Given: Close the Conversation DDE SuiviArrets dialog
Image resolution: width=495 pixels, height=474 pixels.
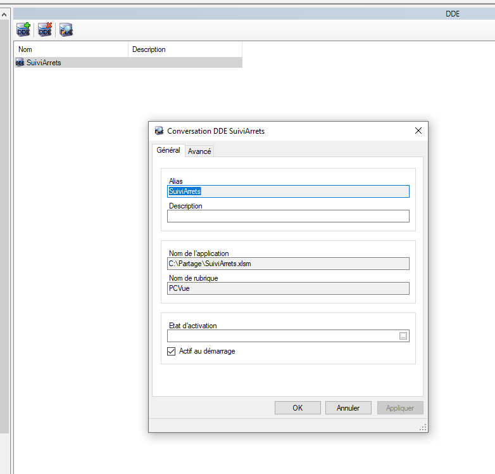Looking at the screenshot, I should pos(418,131).
